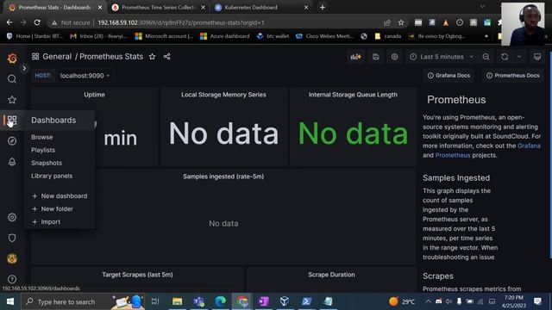Open PowerShell from taskbar
Viewport: 552px width, 310px height.
(306, 301)
